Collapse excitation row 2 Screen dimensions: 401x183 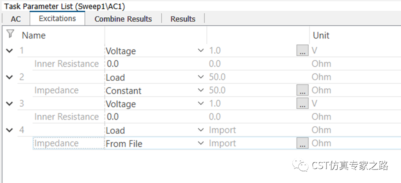[x=9, y=77]
